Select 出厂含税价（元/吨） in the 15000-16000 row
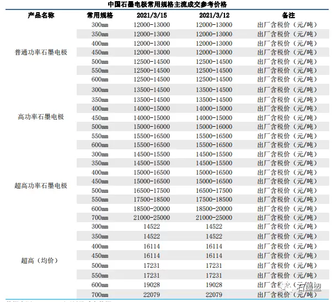Image resolution: width=332 pixels, height=302 pixels. pyautogui.click(x=287, y=127)
